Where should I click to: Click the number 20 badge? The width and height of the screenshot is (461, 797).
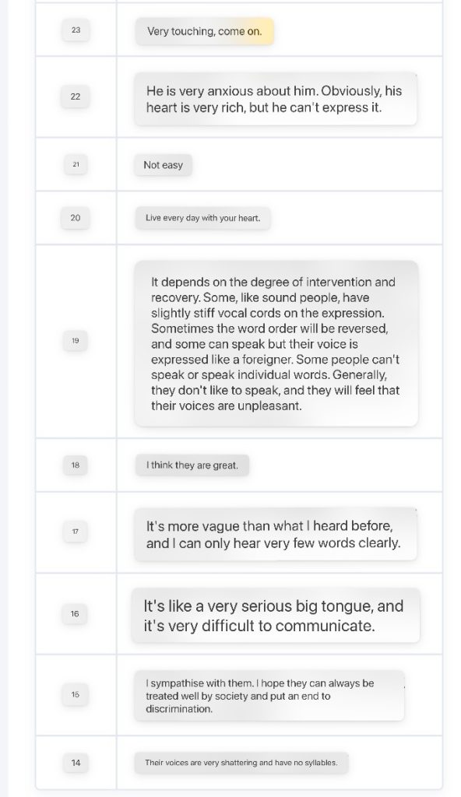pyautogui.click(x=76, y=218)
